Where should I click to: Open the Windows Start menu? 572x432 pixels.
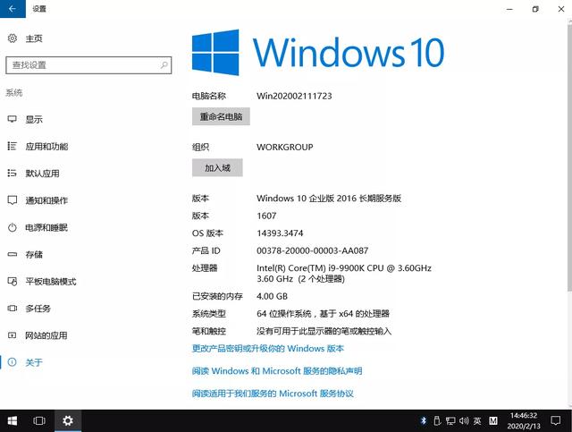tap(12, 420)
